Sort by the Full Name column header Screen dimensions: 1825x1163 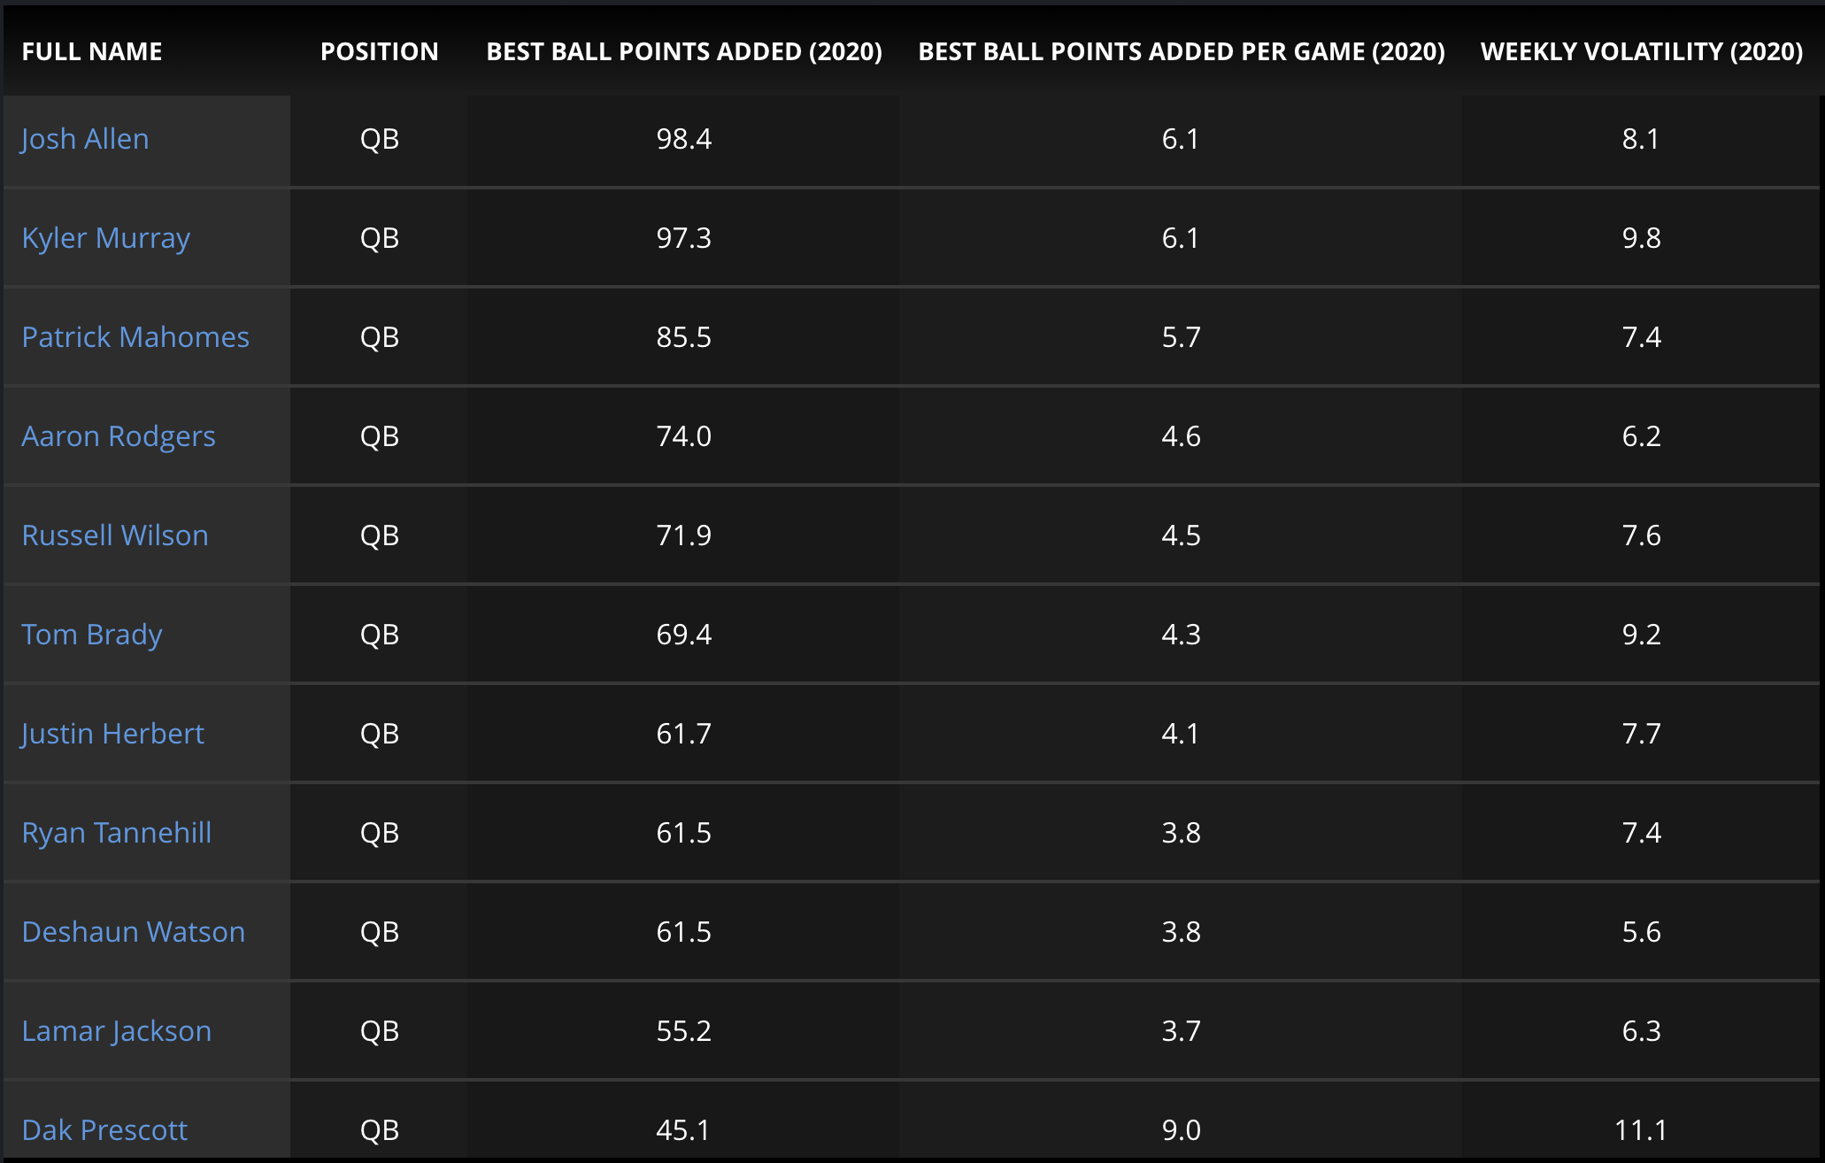92,51
